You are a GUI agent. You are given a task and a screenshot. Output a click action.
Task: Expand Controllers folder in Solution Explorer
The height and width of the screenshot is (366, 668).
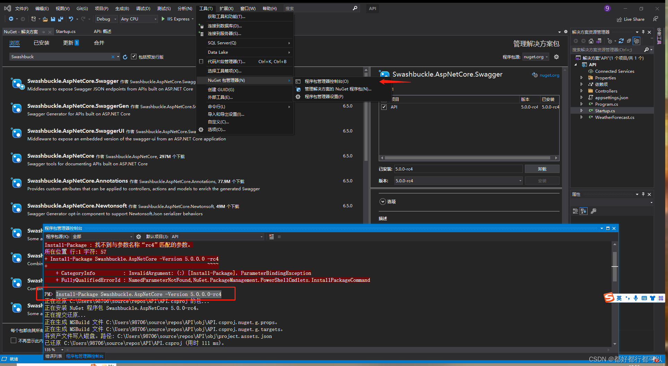581,91
